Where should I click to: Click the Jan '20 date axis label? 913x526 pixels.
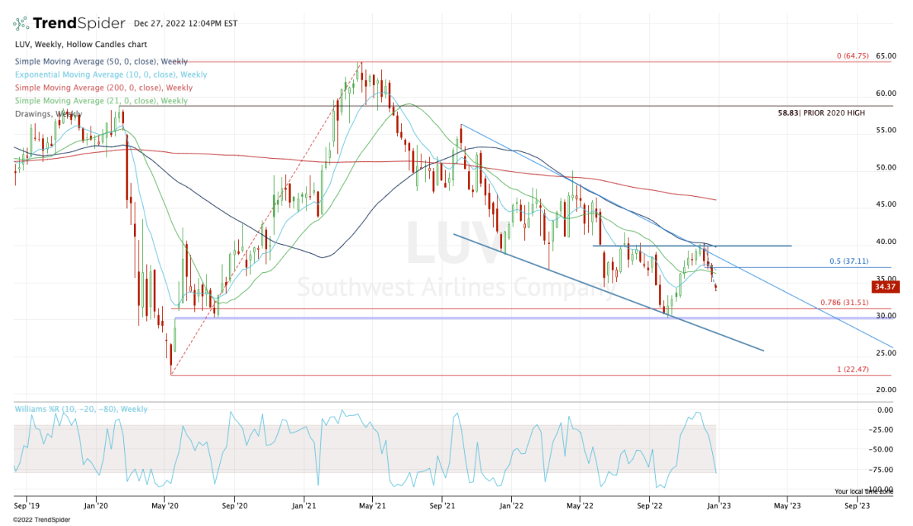[96, 505]
